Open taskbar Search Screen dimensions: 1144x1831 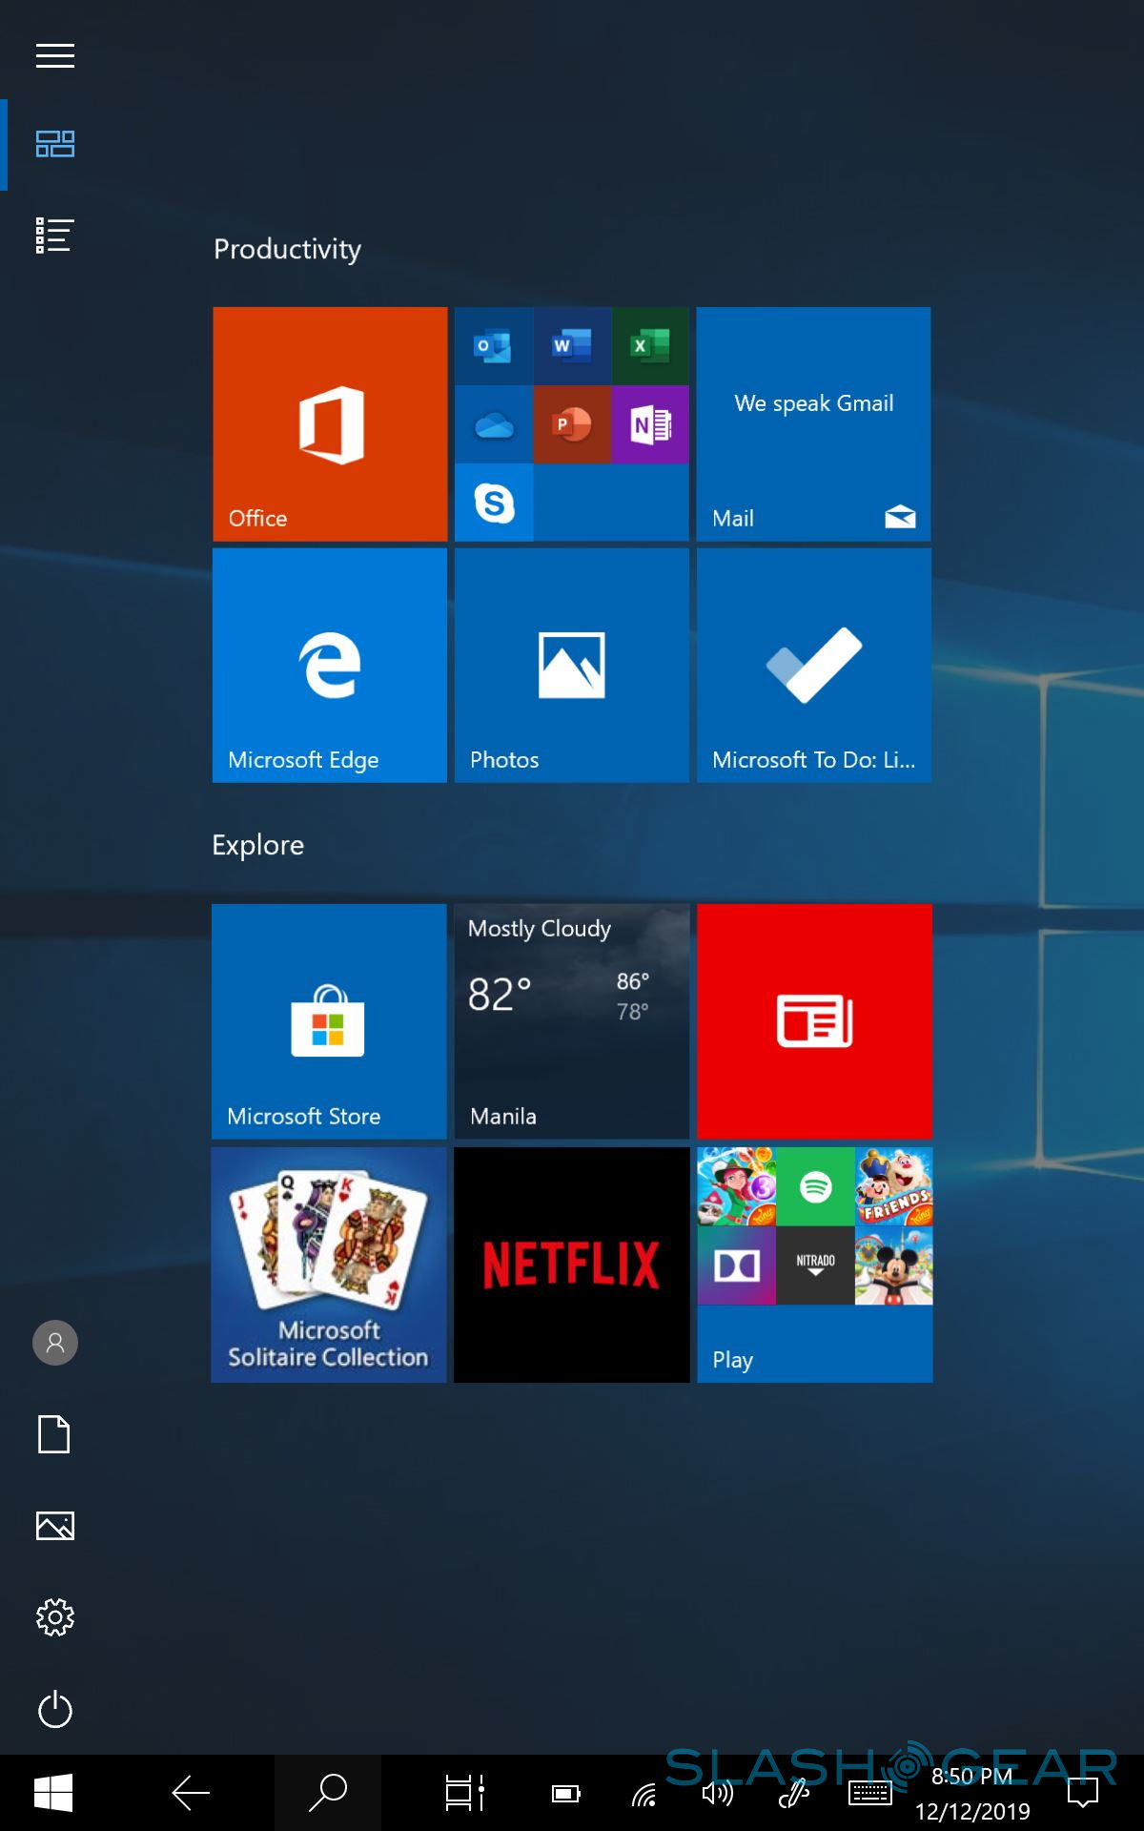pos(328,1793)
